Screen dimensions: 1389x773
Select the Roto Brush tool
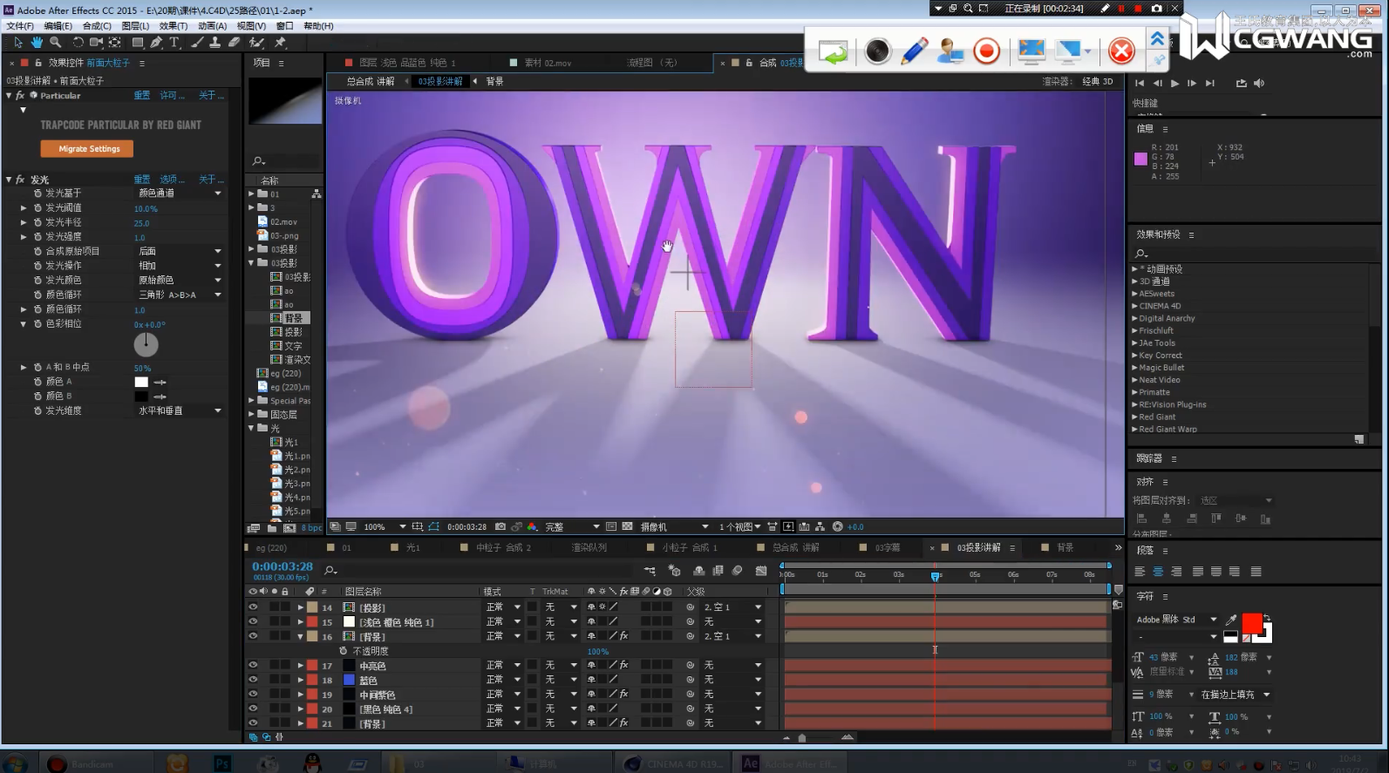pyautogui.click(x=256, y=42)
